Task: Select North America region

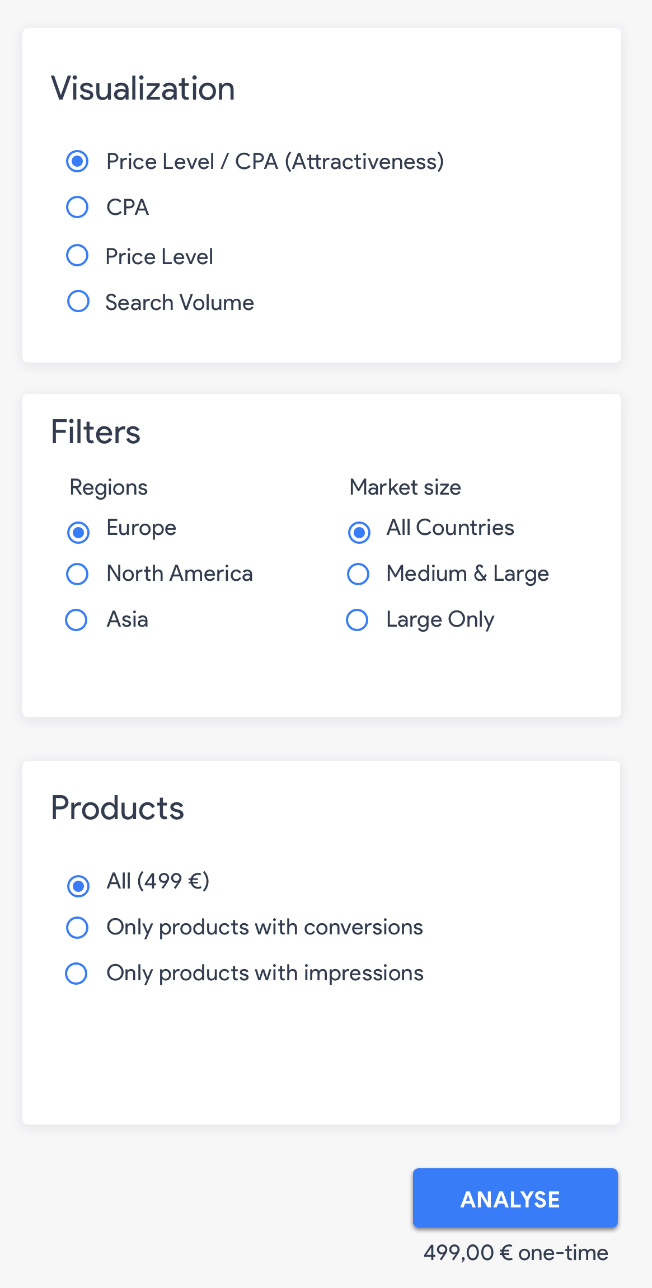Action: tap(77, 573)
